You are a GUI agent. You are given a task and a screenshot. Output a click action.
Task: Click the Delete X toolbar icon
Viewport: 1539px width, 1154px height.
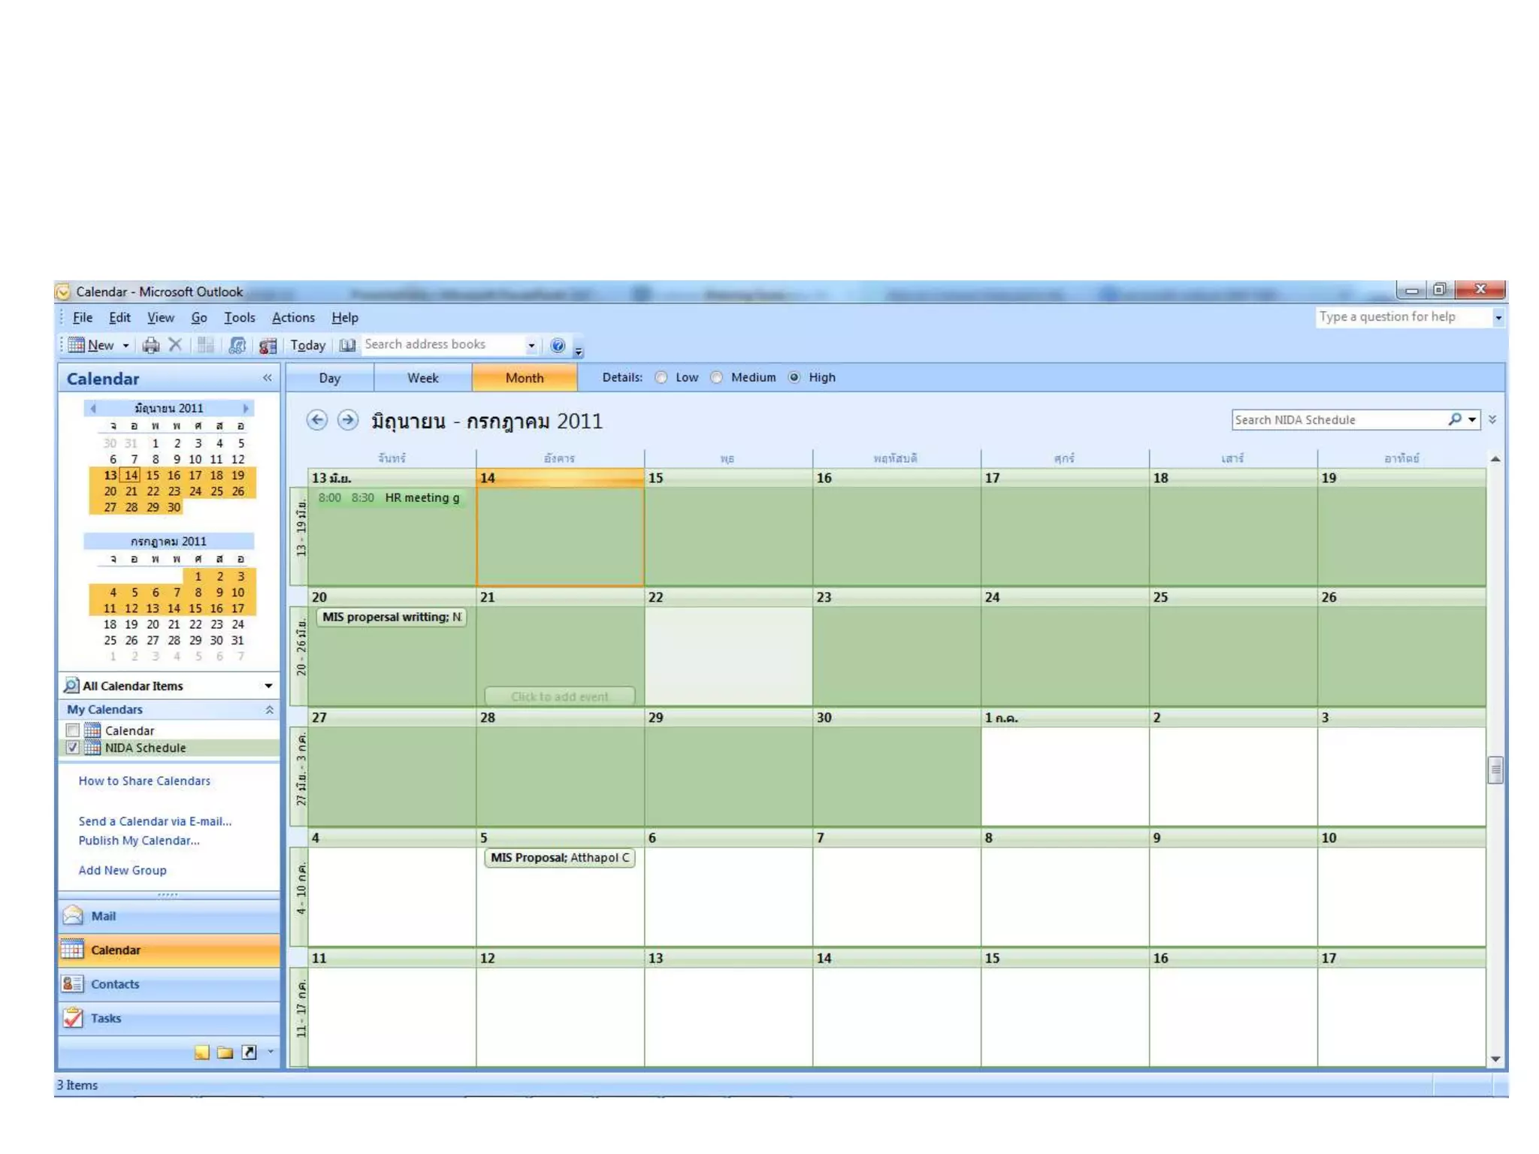coord(175,345)
